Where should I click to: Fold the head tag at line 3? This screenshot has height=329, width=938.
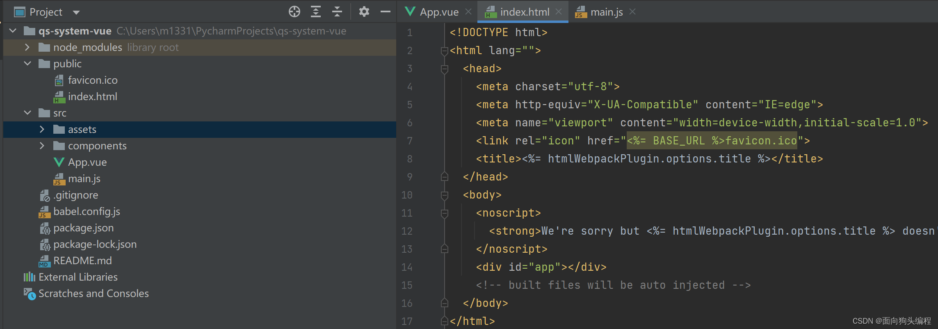tap(444, 69)
